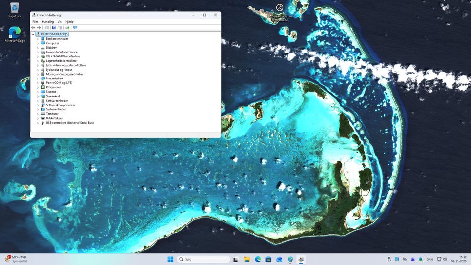Open File Explorer from the taskbar
Image resolution: width=471 pixels, height=265 pixels.
tap(247, 259)
